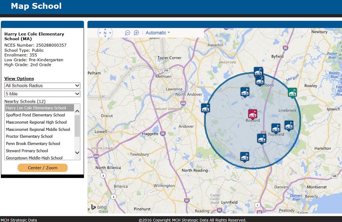Click the Map School page title

tap(36, 6)
